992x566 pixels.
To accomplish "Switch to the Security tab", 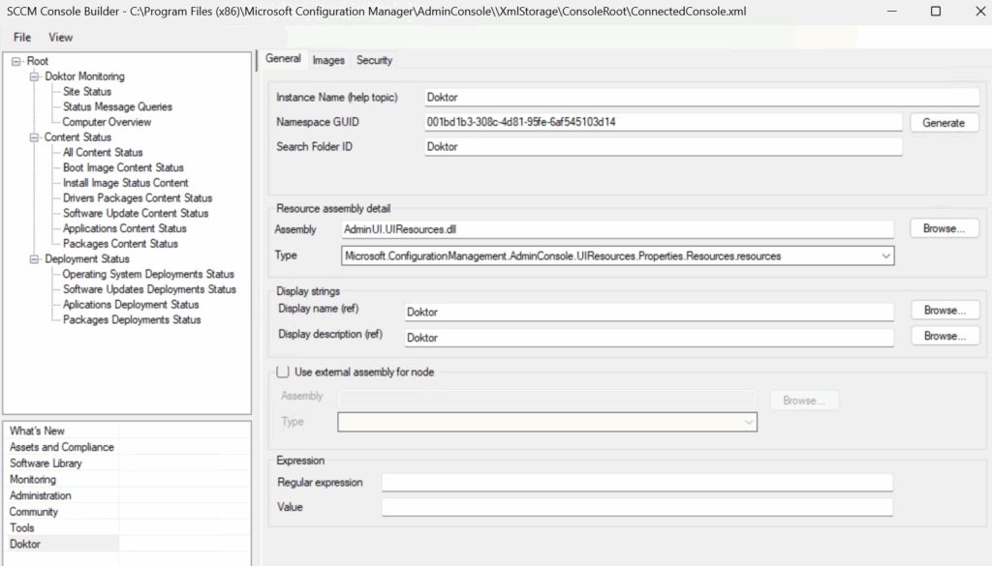I will tap(374, 60).
